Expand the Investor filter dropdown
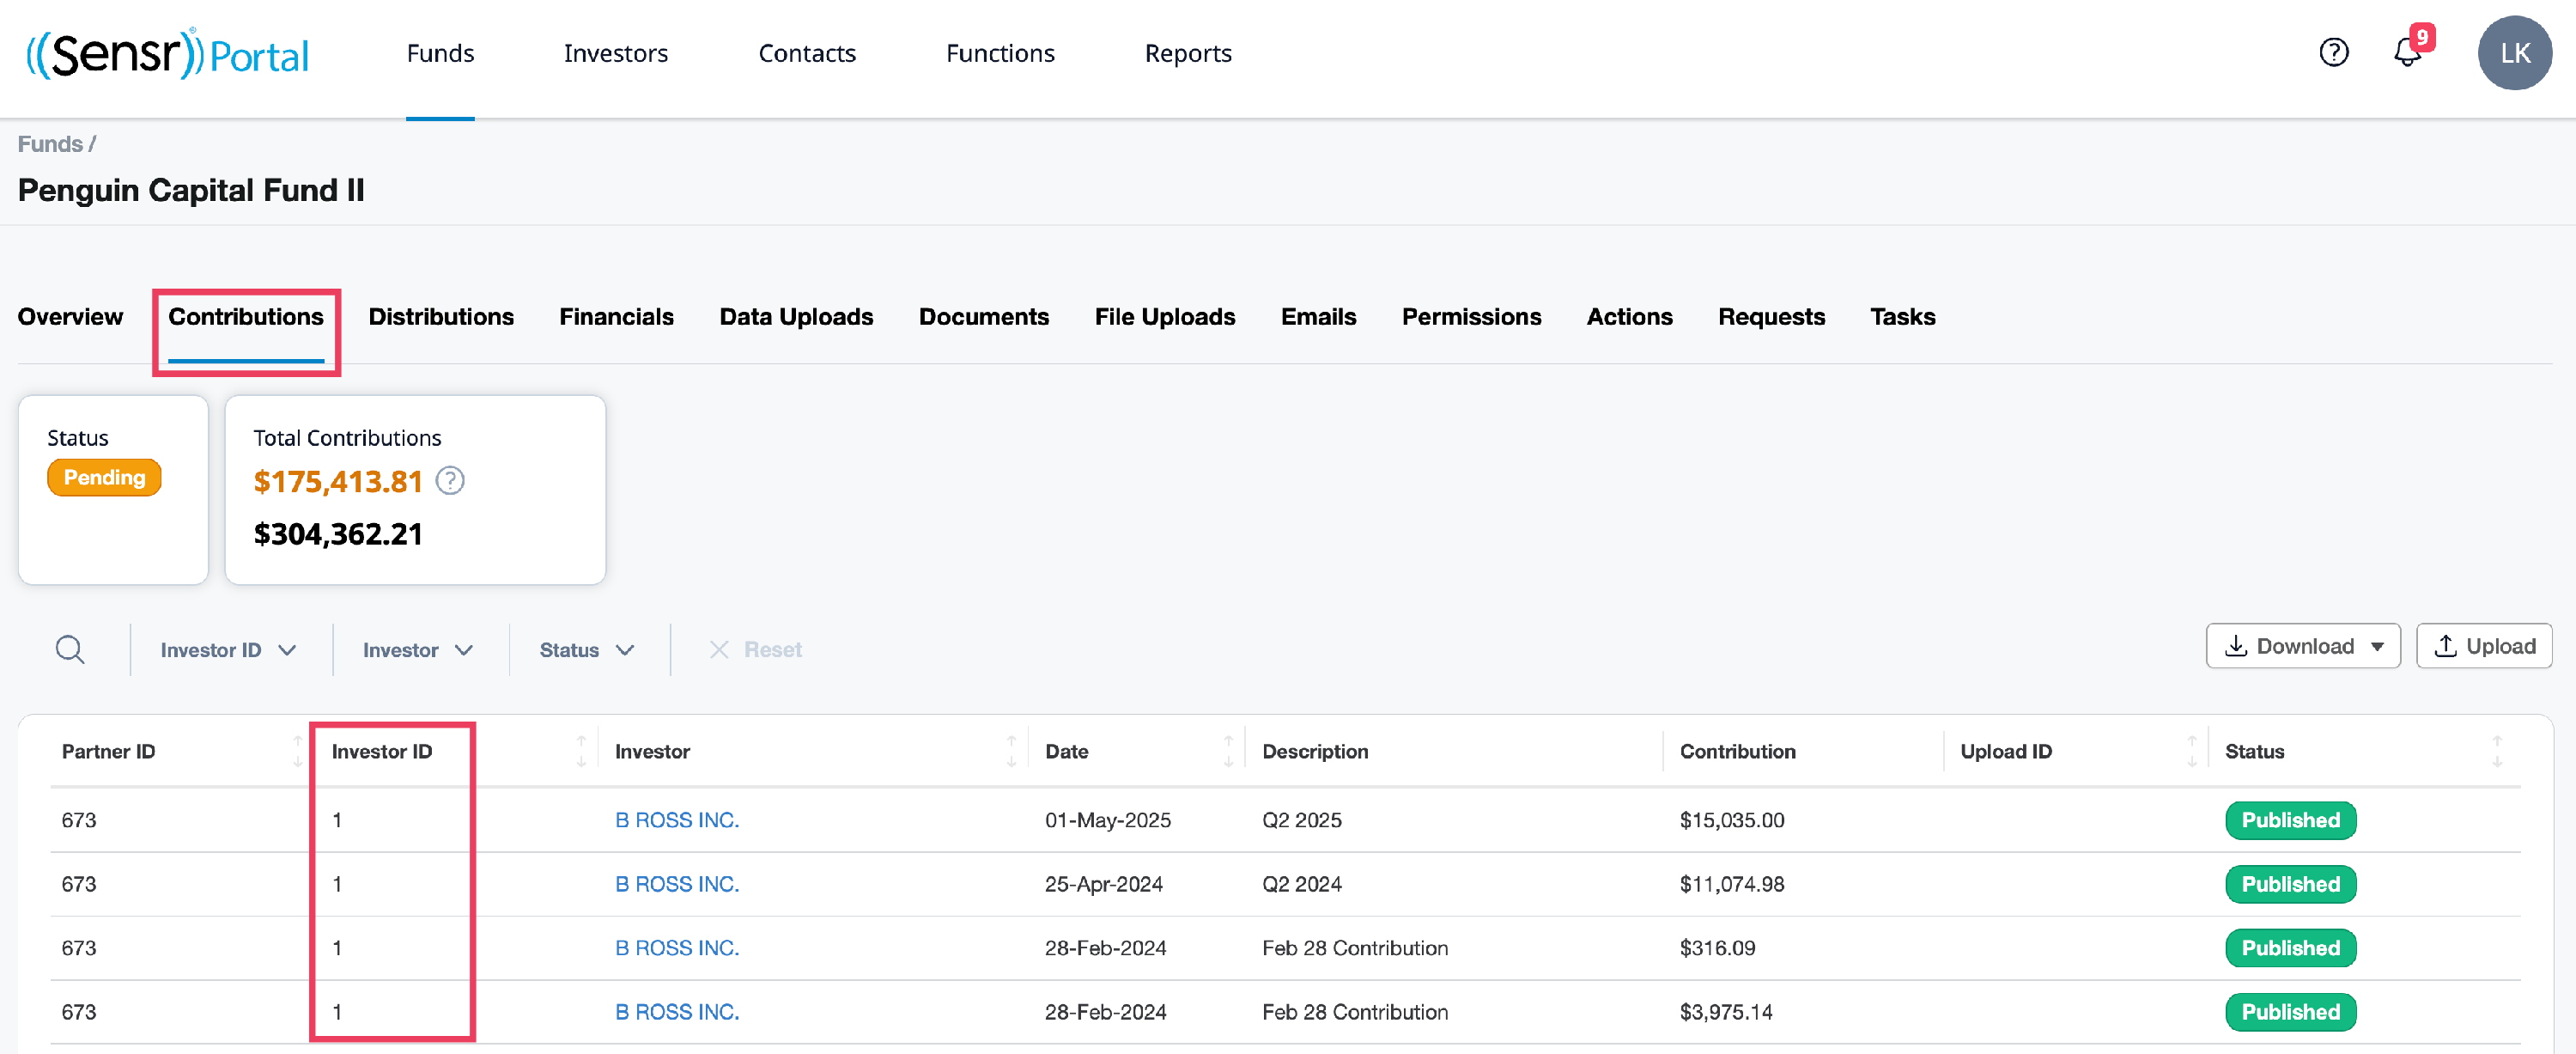2576x1054 pixels. coord(418,650)
